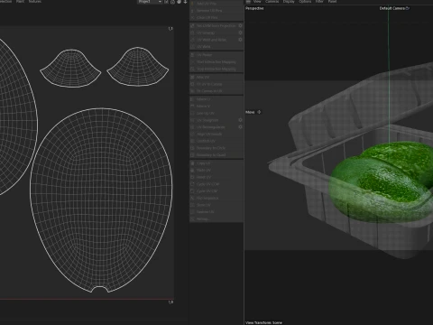The width and height of the screenshot is (433, 325).
Task: Click the View Transform: Scene status text
Action: coord(263,322)
